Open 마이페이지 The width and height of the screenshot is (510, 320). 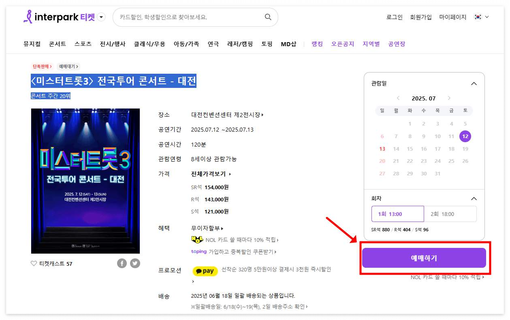(x=453, y=17)
